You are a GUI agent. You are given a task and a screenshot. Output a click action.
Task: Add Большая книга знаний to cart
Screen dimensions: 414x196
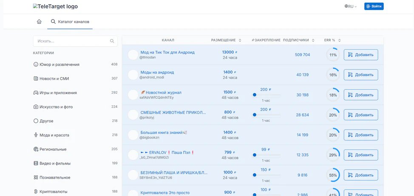361,135
